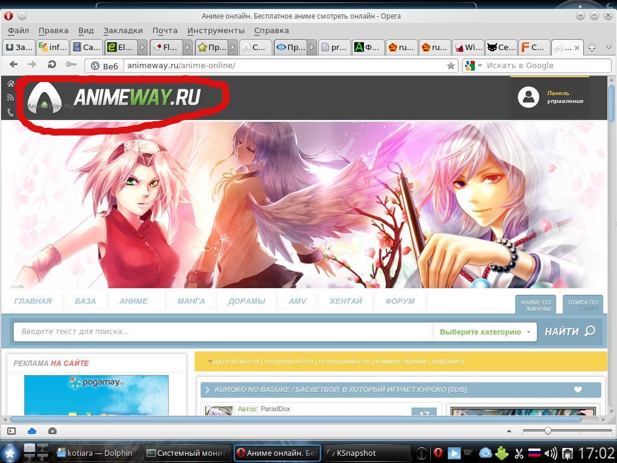
Task: Reload the page with the refresh icon
Action: click(x=52, y=65)
